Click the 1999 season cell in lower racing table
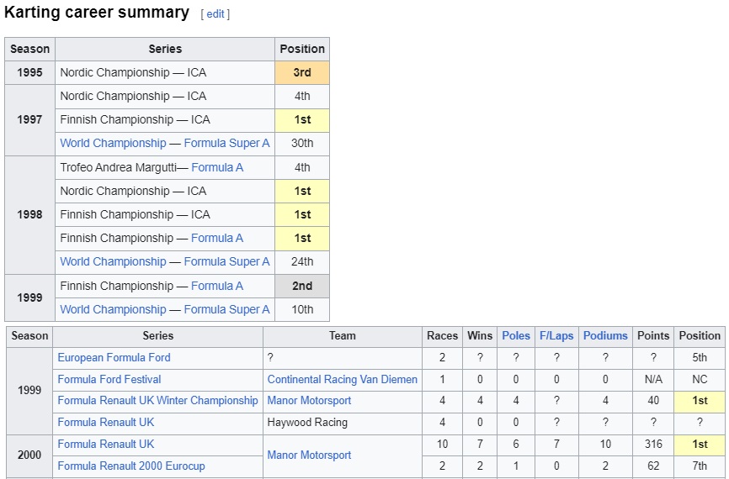The height and width of the screenshot is (479, 729). pos(29,390)
